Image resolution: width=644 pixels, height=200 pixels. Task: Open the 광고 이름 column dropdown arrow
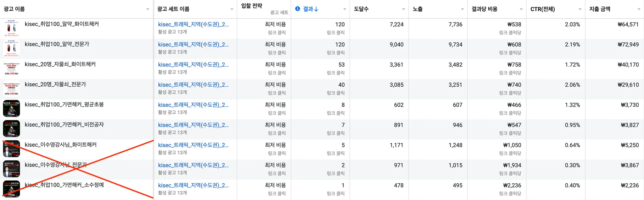tap(147, 9)
